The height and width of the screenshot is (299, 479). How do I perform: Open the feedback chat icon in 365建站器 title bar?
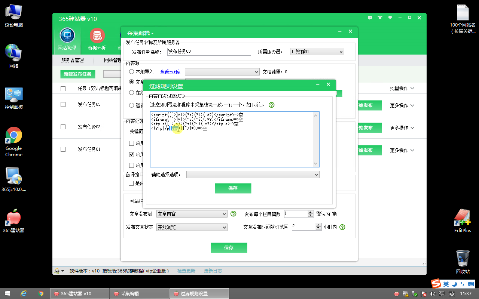tap(370, 18)
